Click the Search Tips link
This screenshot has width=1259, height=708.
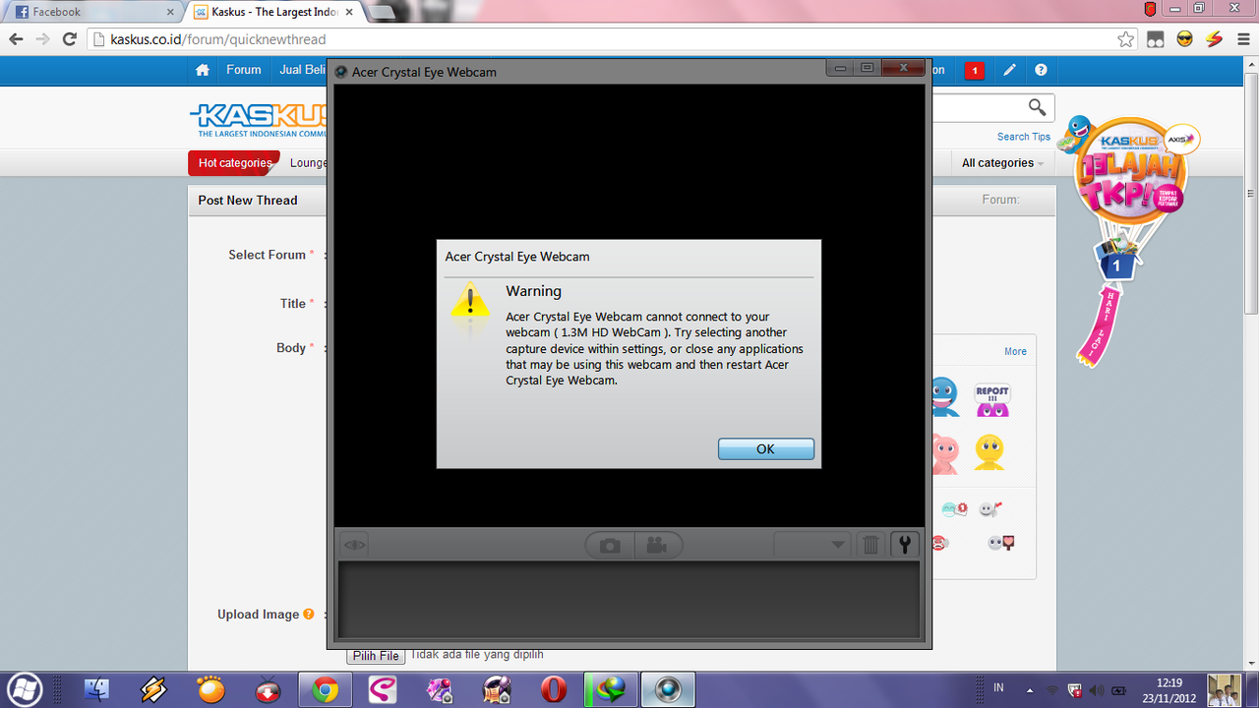[x=1023, y=137]
